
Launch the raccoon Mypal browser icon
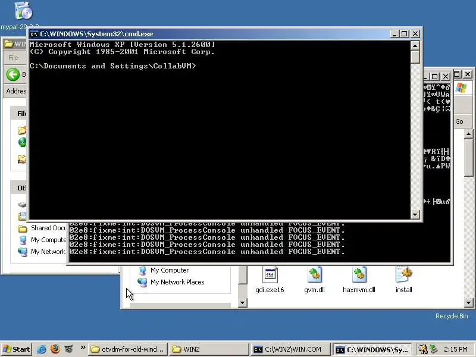tap(69, 349)
